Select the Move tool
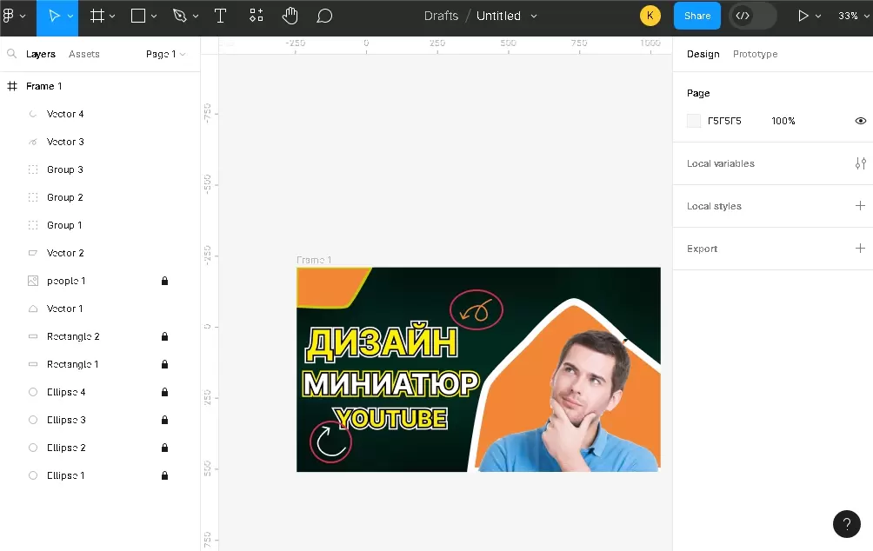 54,16
